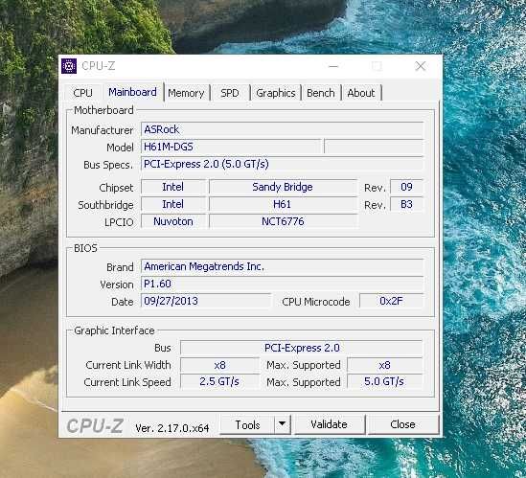Minimize the CPU-Z window
Viewport: 526px width, 478px height.
333,66
